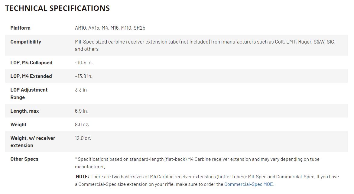Click the AR10, AR15, M4 platform value
This screenshot has width=354, height=194.
coord(110,28)
